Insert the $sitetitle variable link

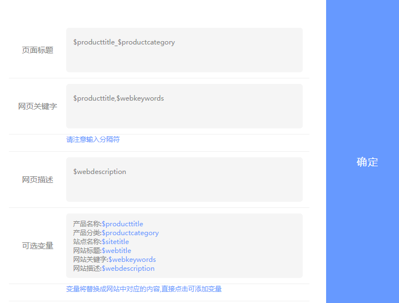click(x=115, y=242)
